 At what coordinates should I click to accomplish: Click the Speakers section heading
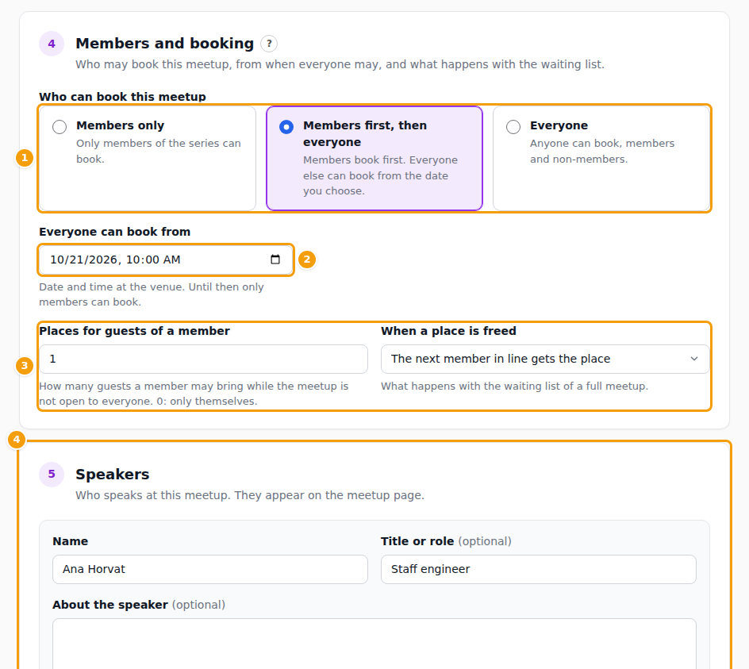112,474
